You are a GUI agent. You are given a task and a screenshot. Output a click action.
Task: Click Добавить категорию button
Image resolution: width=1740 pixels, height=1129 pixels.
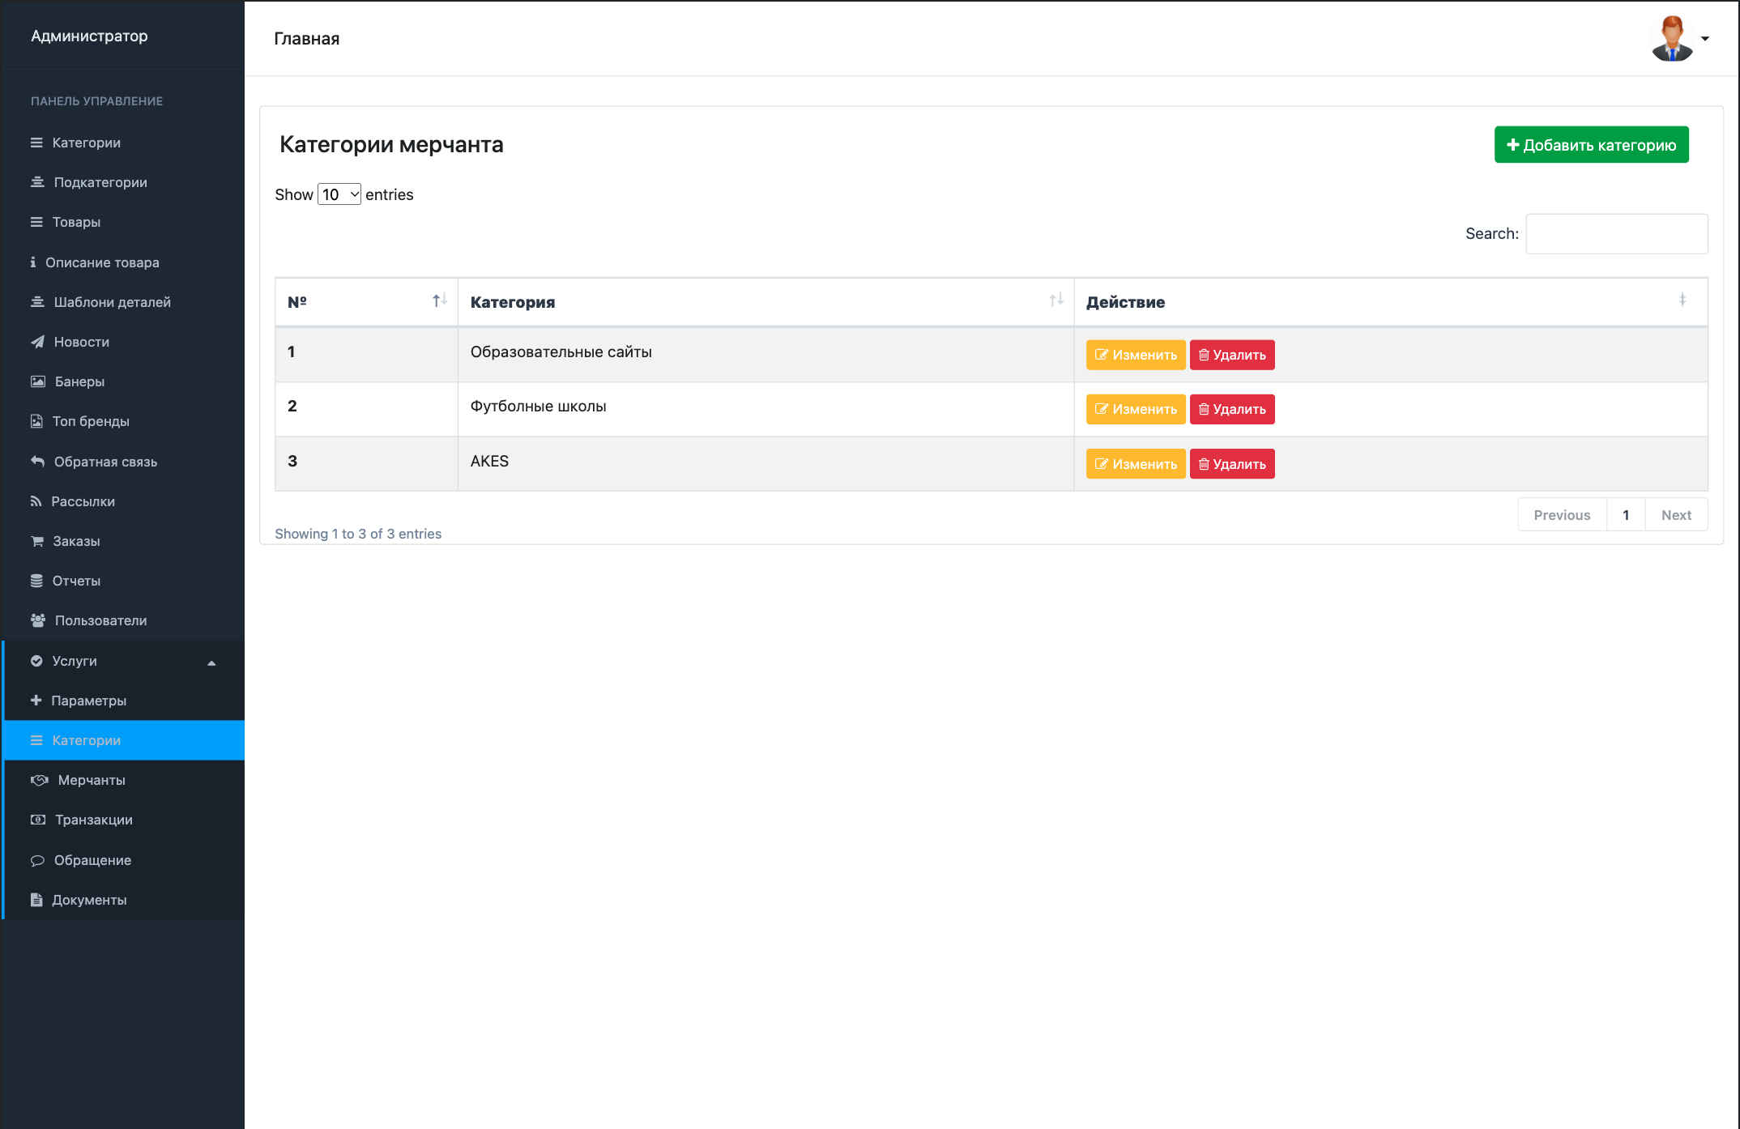click(x=1591, y=145)
